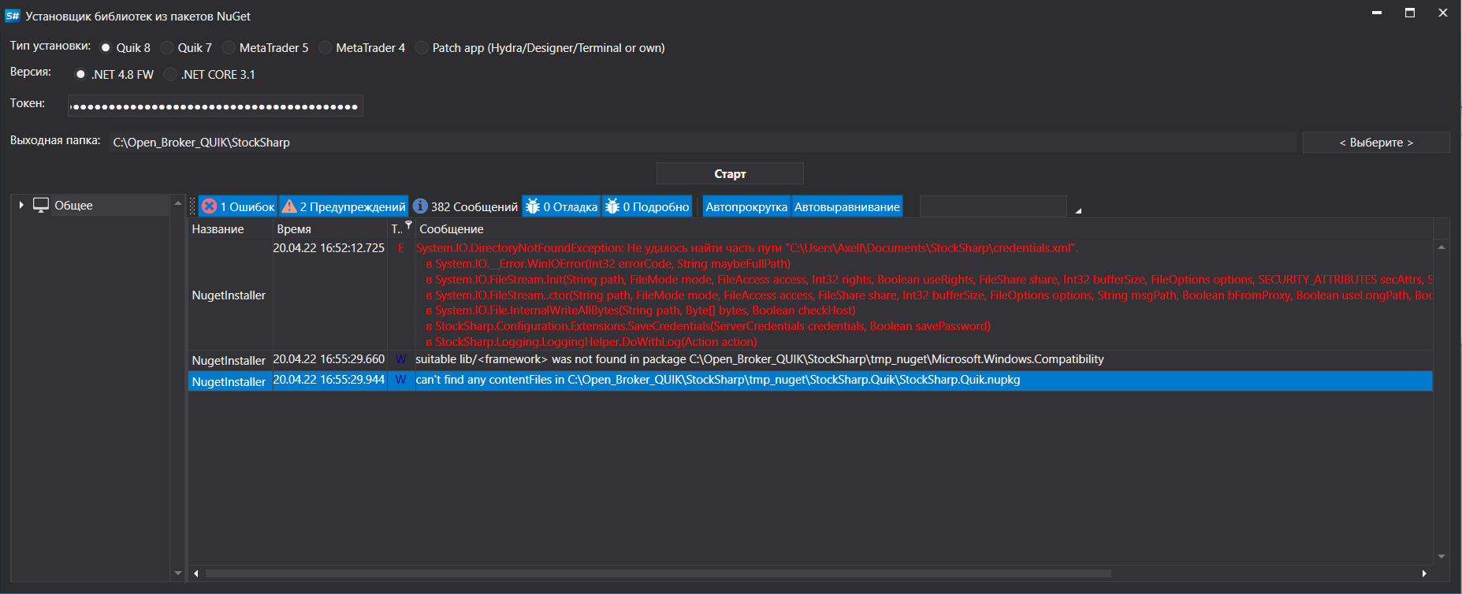Click the log's horizontal scrollbar thumb
The width and height of the screenshot is (1462, 594).
pos(658,574)
